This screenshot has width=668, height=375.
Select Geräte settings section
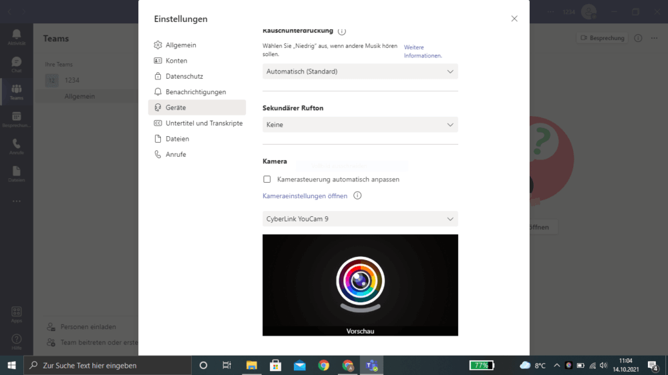197,107
